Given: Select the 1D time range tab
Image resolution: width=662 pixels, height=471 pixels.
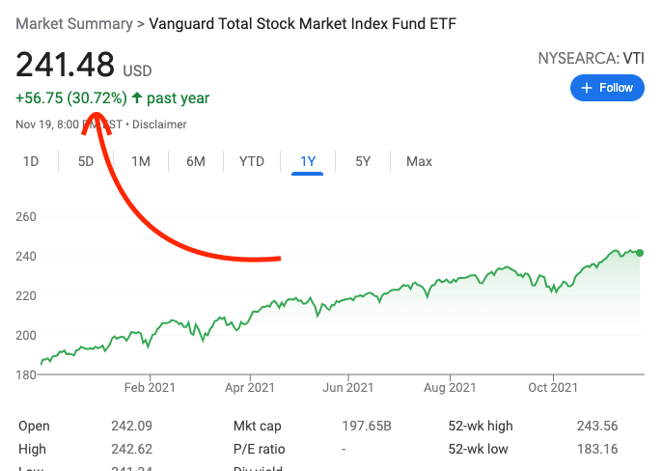Looking at the screenshot, I should tap(31, 161).
